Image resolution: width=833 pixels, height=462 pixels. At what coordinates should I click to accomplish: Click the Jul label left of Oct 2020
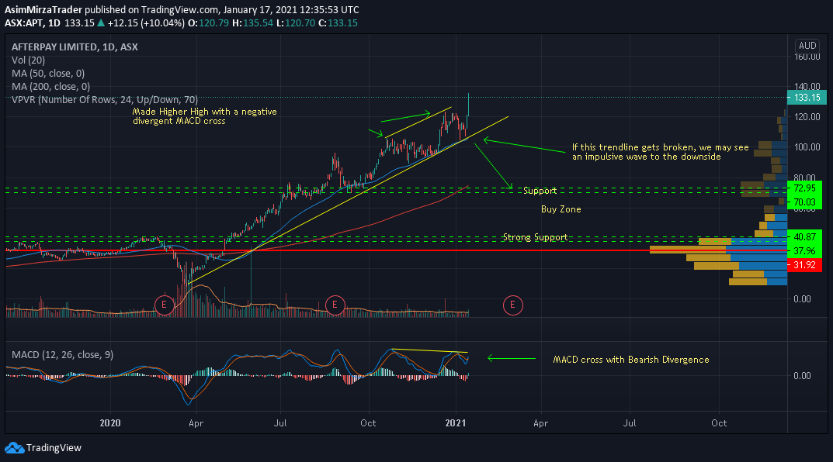click(x=280, y=423)
